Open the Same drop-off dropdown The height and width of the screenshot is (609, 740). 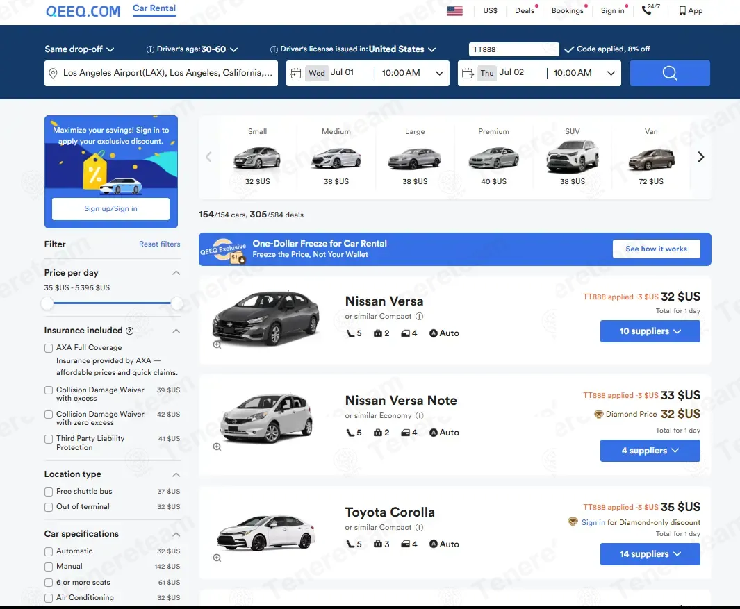point(79,49)
